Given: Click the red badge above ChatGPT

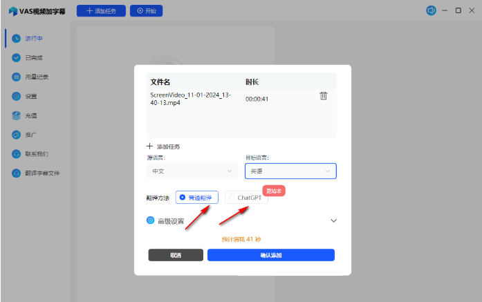Looking at the screenshot, I should 274,191.
